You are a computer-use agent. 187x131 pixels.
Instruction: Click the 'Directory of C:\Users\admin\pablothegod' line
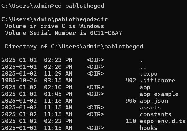(x=74, y=46)
